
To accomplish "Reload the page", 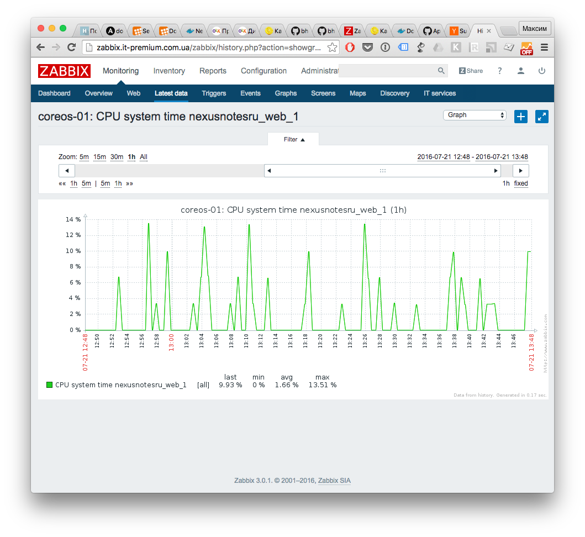I will tap(72, 48).
